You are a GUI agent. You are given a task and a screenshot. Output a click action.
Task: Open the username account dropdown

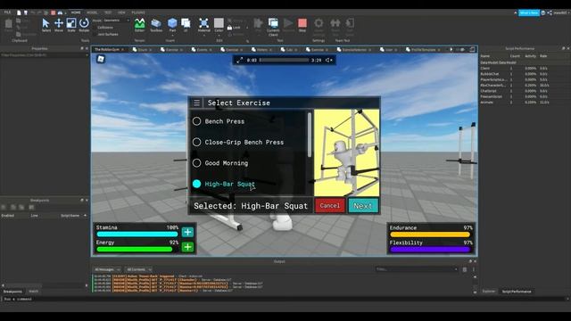pos(561,12)
